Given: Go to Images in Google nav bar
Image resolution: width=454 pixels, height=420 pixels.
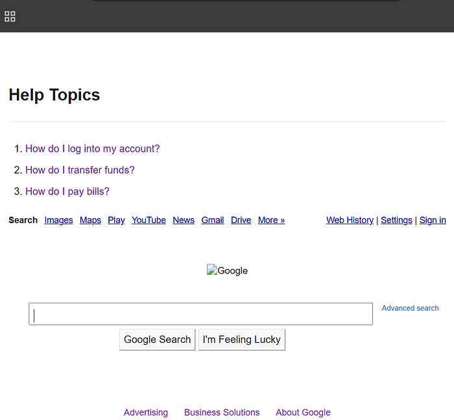Looking at the screenshot, I should (58, 220).
